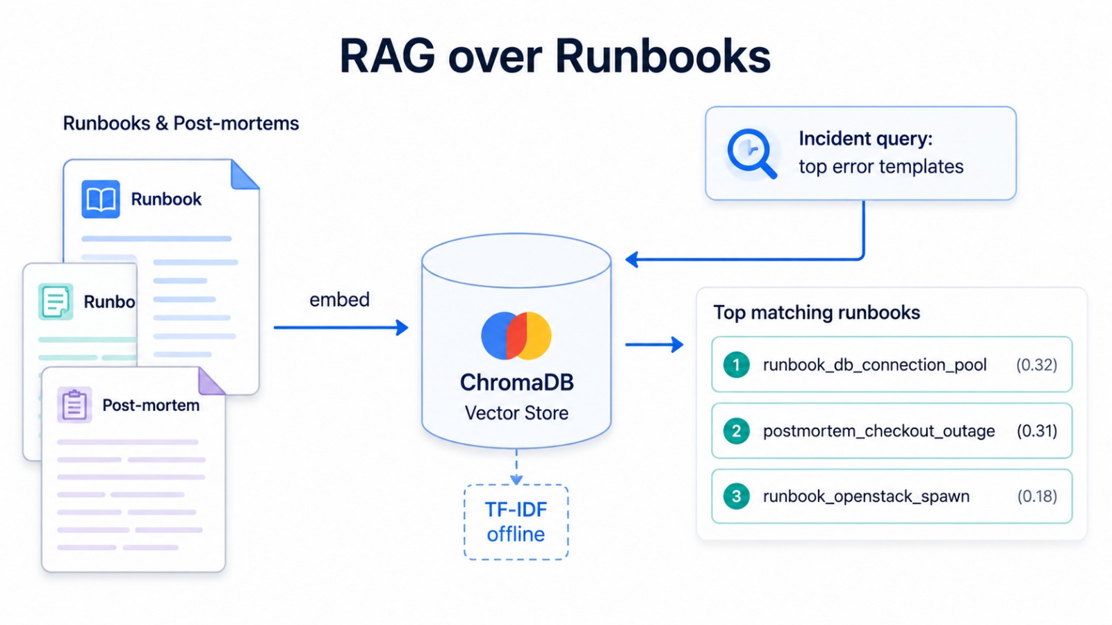Viewport: 1112px width, 625px height.
Task: Click the number 1 result badge
Action: click(737, 365)
